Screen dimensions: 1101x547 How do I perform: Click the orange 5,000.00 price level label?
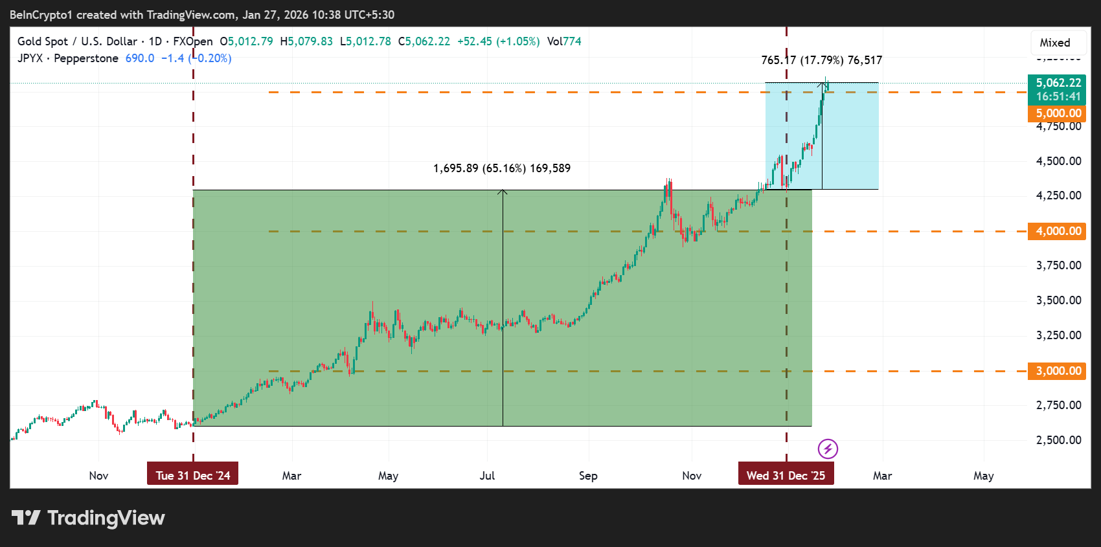(x=1057, y=113)
